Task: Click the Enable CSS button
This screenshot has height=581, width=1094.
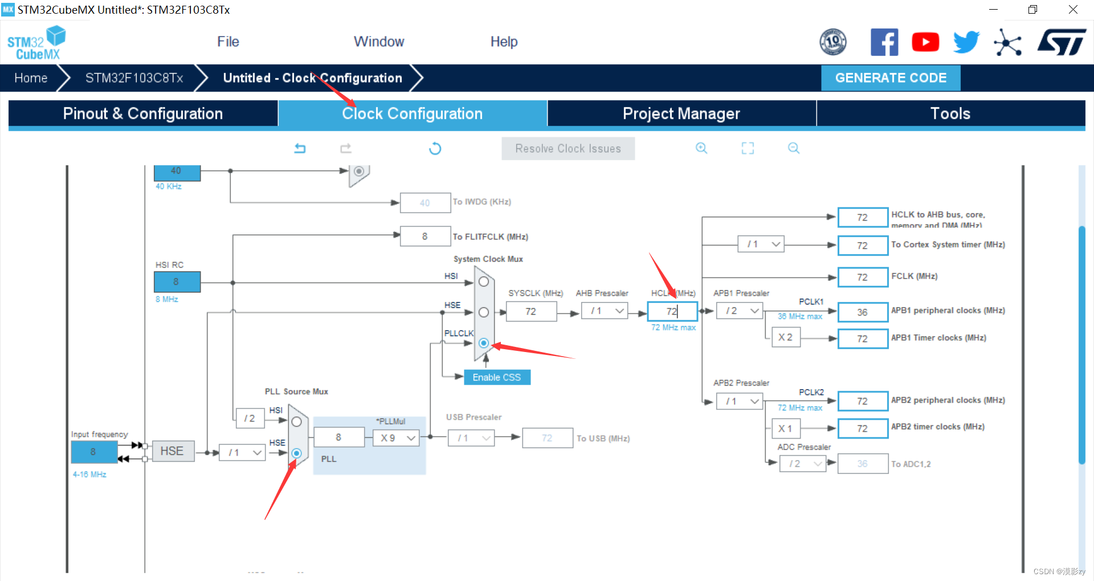Action: pyautogui.click(x=497, y=377)
